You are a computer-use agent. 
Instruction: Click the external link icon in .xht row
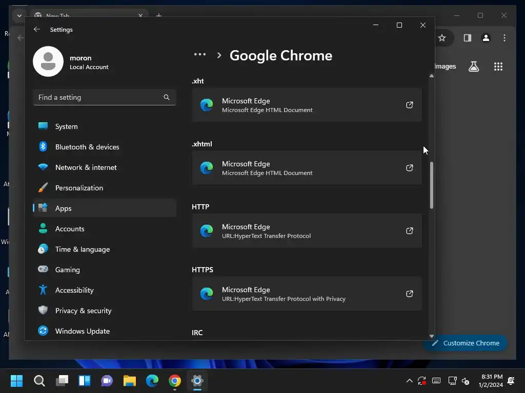(x=410, y=105)
